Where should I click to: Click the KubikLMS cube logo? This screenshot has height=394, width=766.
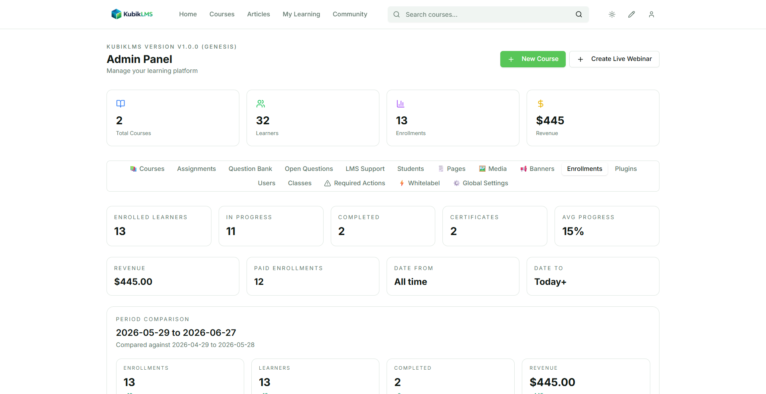tap(116, 14)
